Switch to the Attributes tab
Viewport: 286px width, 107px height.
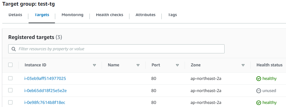[145, 15]
